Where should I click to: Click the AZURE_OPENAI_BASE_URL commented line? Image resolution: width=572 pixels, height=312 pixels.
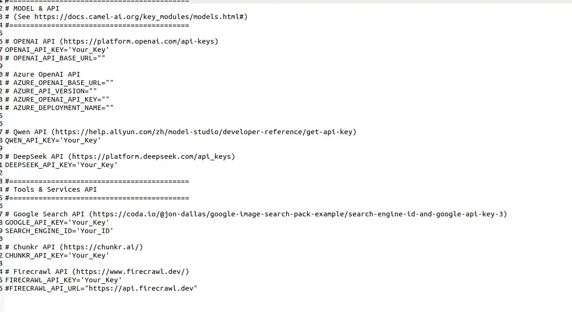tap(60, 83)
